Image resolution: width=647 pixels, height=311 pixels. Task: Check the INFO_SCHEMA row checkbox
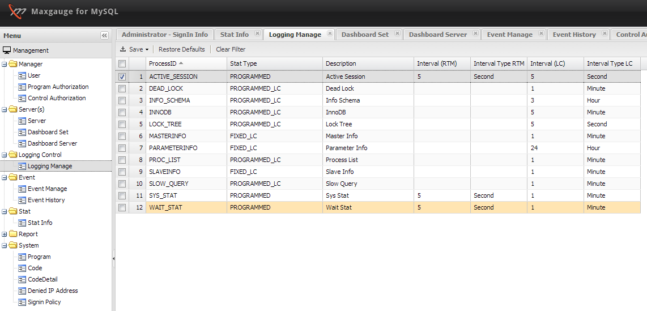tap(122, 101)
